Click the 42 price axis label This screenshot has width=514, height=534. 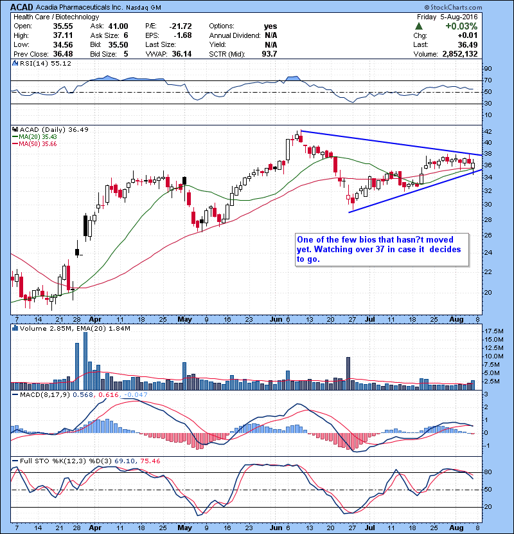[488, 131]
